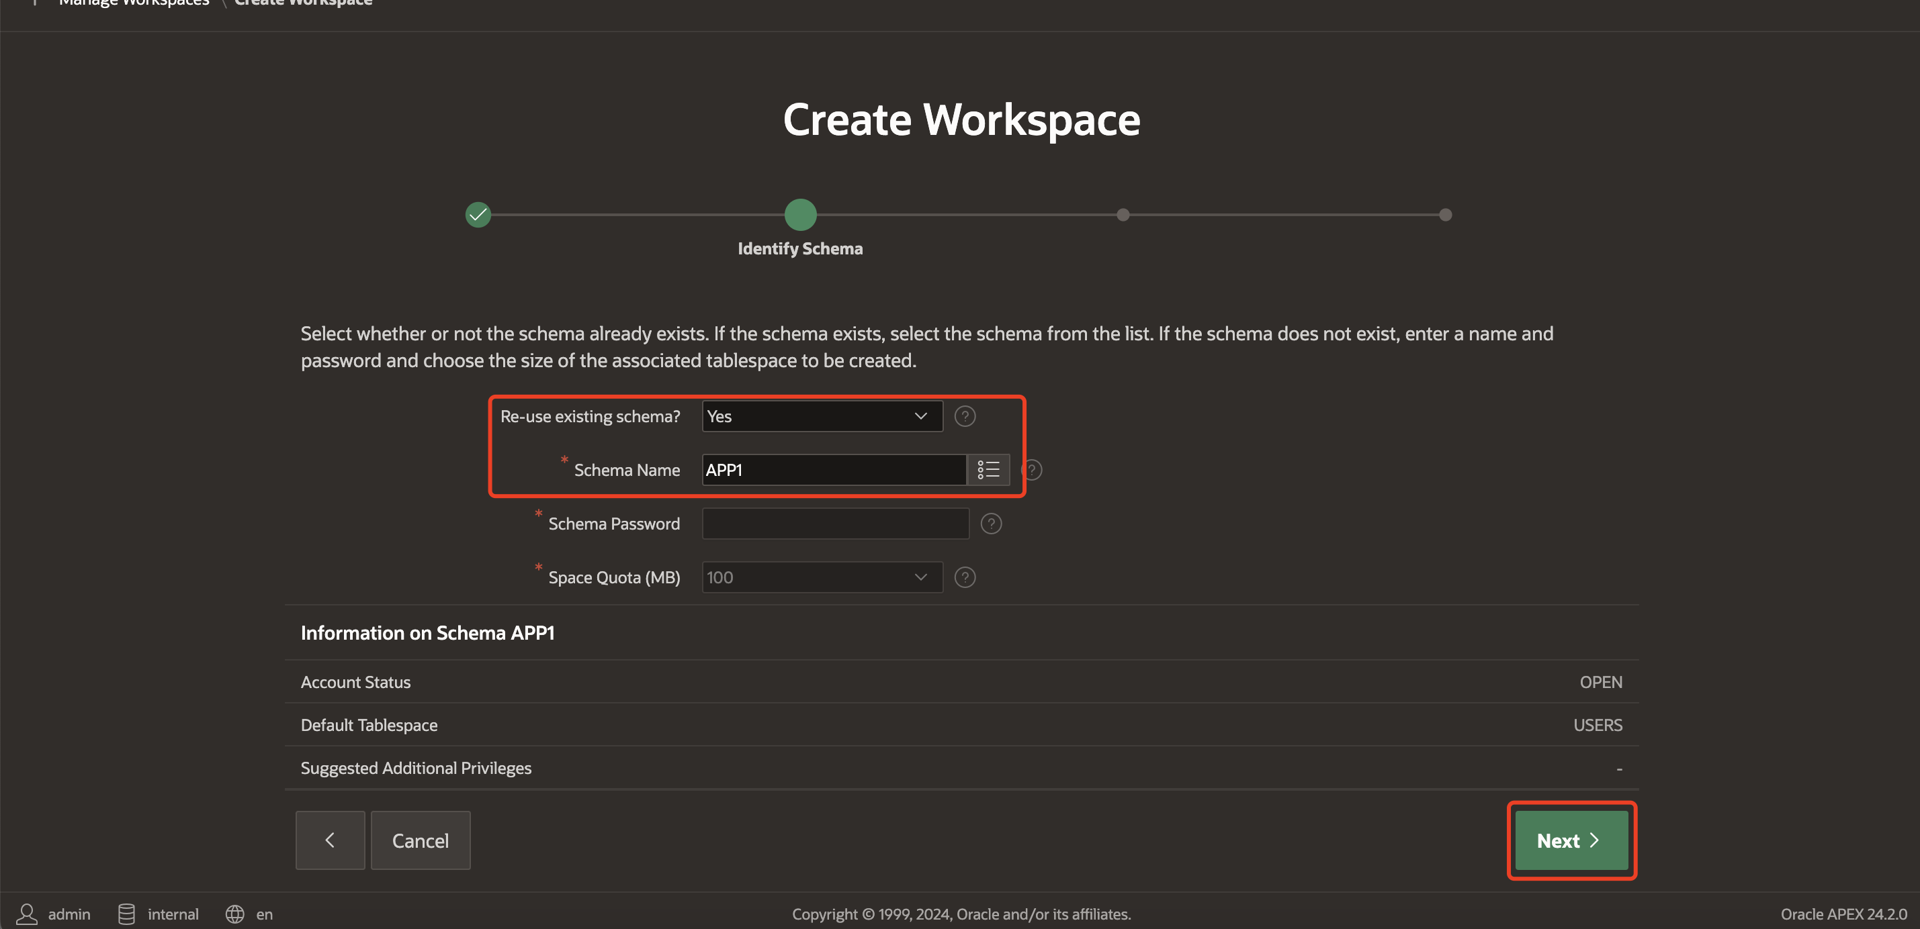Click help icon beside Schema Name field
This screenshot has width=1920, height=929.
pyautogui.click(x=1033, y=470)
